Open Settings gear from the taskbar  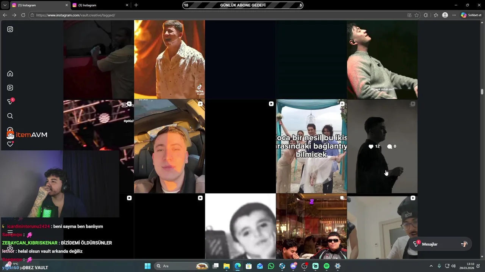point(338,266)
